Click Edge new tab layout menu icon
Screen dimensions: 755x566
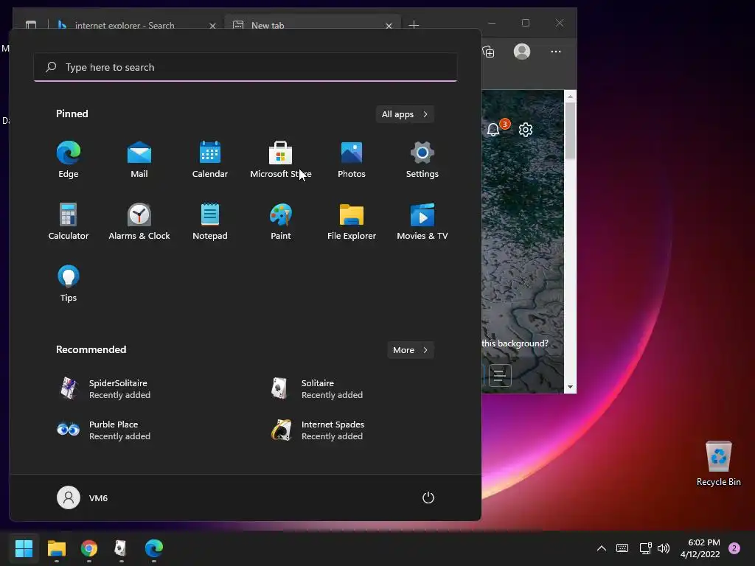[x=500, y=375]
